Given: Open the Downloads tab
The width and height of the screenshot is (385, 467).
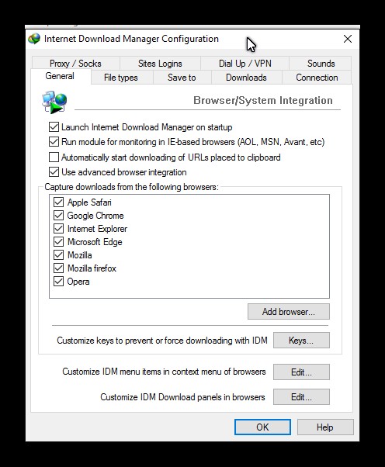Looking at the screenshot, I should coord(246,78).
